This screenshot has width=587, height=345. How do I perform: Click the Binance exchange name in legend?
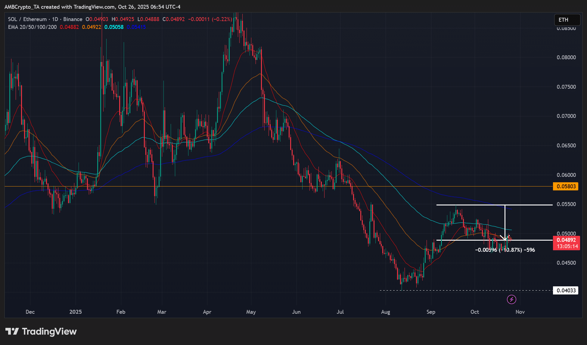pos(73,19)
